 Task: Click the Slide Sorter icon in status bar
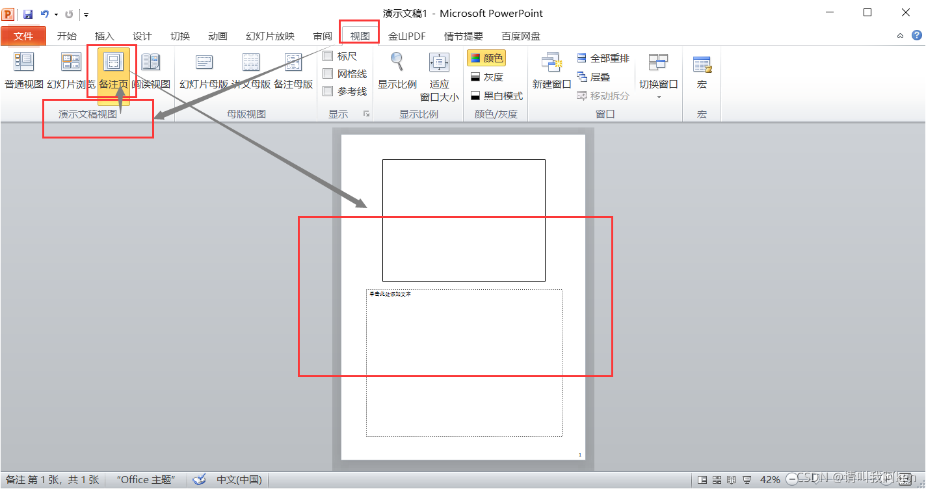[x=717, y=480]
